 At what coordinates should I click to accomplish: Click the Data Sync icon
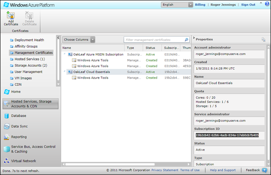click(7, 126)
